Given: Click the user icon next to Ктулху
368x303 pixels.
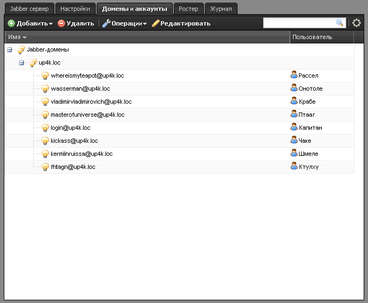Looking at the screenshot, I should pyautogui.click(x=294, y=167).
